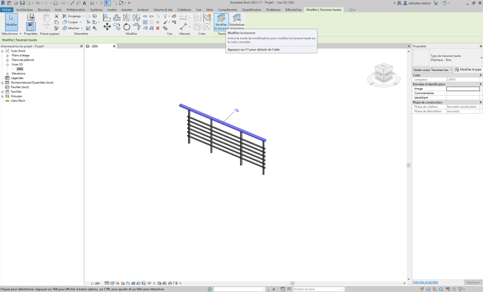The image size is (483, 292).
Task: Click Modifier le type button
Action: [x=468, y=70]
